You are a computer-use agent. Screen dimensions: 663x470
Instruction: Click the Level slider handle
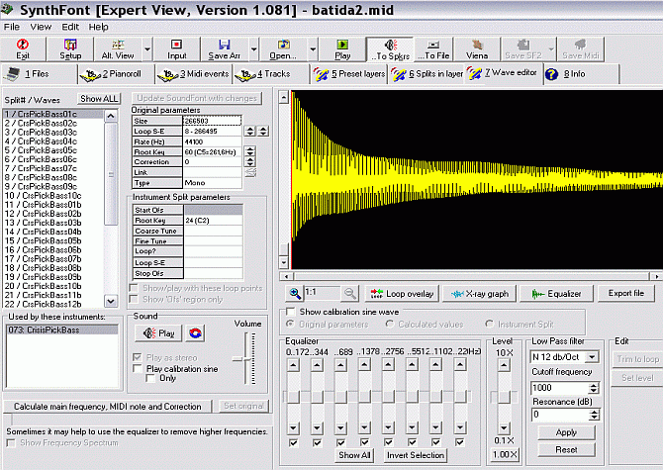point(503,398)
